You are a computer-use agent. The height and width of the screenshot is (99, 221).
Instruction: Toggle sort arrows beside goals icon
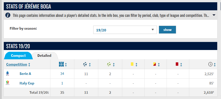pos(90,65)
